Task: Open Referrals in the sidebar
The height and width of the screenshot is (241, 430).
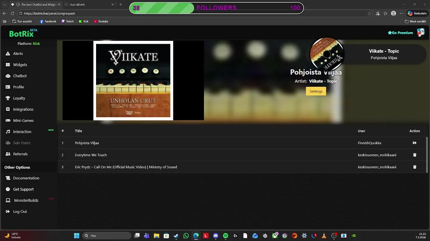Action: point(16,154)
